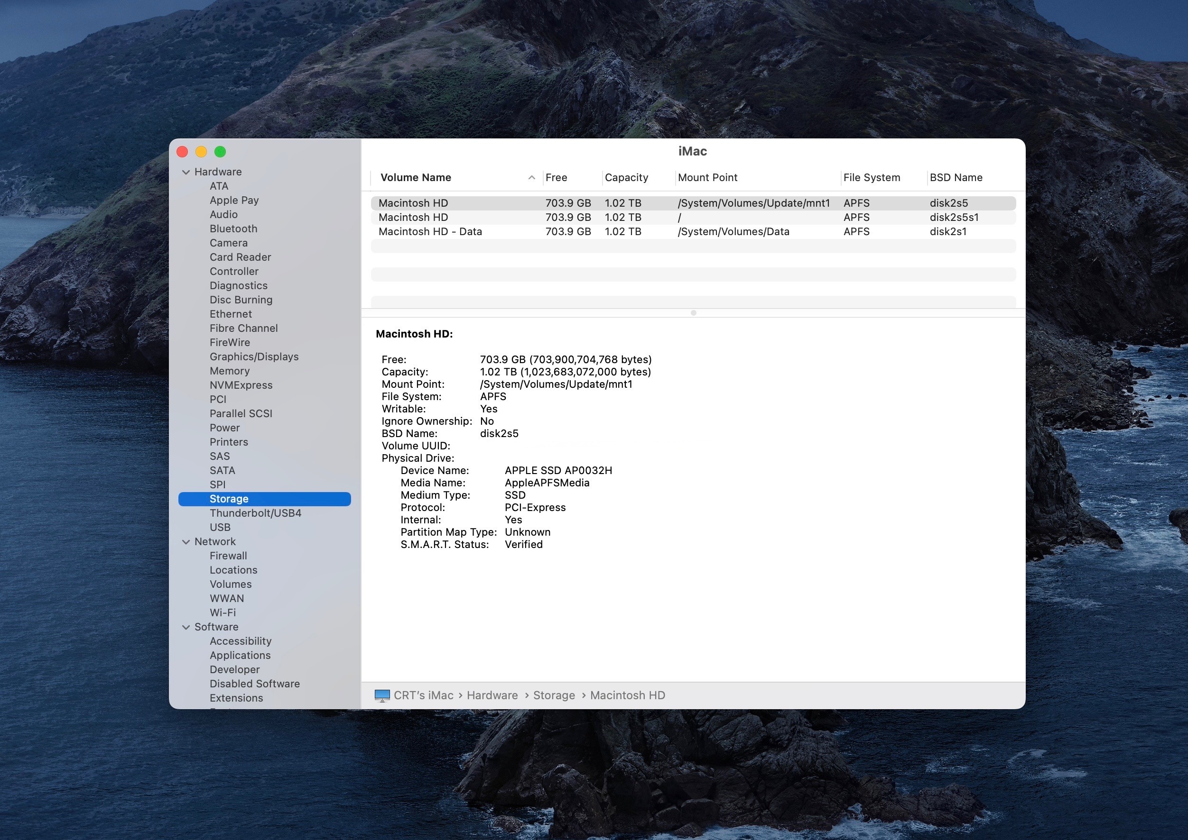Screen dimensions: 1188x840
Task: Click the S.M.A.R.T. Status Verified value
Action: pyautogui.click(x=523, y=545)
